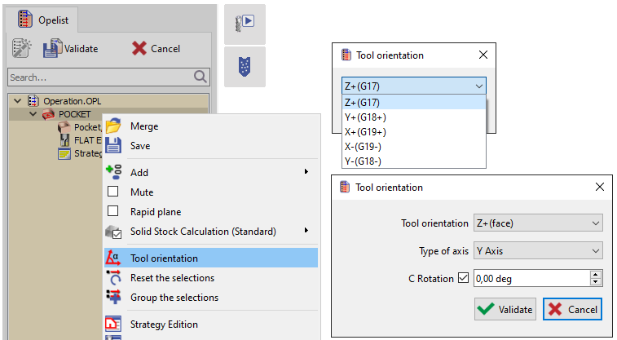Click the magnifier icon in the search box
Image resolution: width=617 pixels, height=340 pixels.
(201, 77)
